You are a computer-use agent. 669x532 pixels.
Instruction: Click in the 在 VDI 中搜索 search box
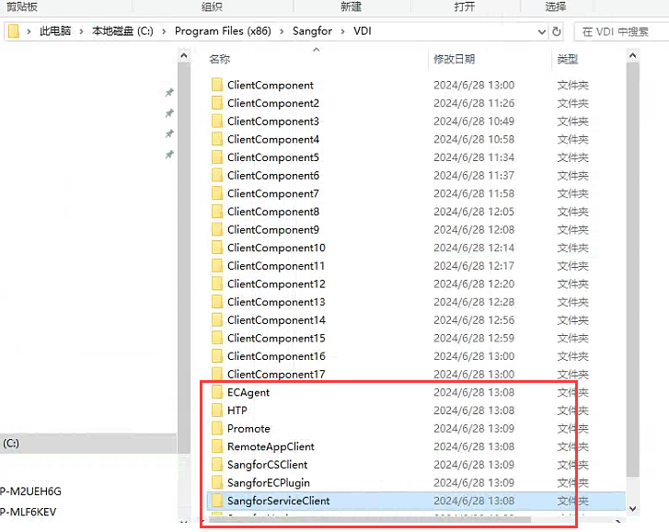[621, 31]
